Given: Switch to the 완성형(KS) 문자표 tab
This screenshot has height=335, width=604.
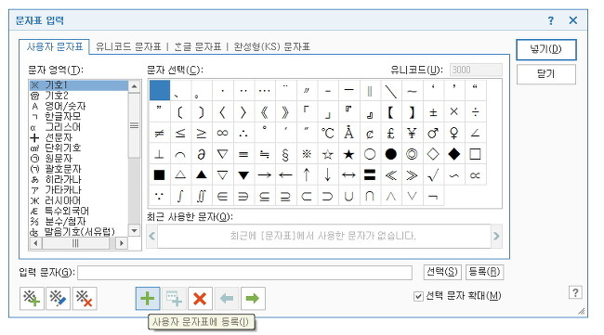Looking at the screenshot, I should 272,47.
